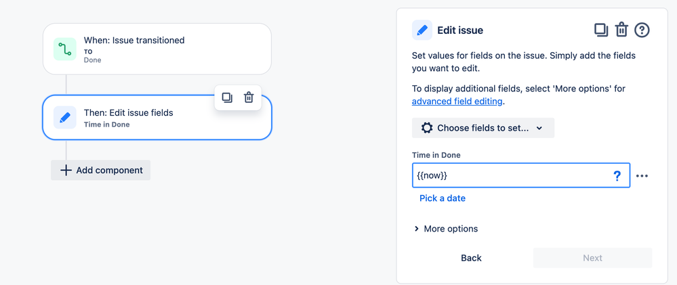Click the pencil icon in Edit issue panel title

pos(422,30)
